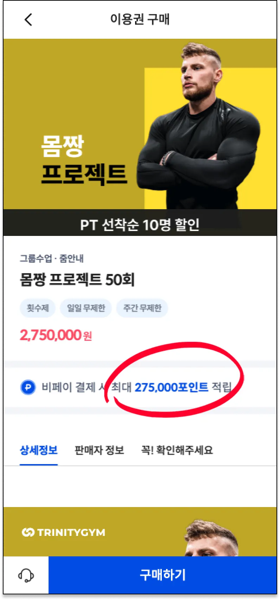Tap the blue P 비페이 point icon

click(x=28, y=388)
